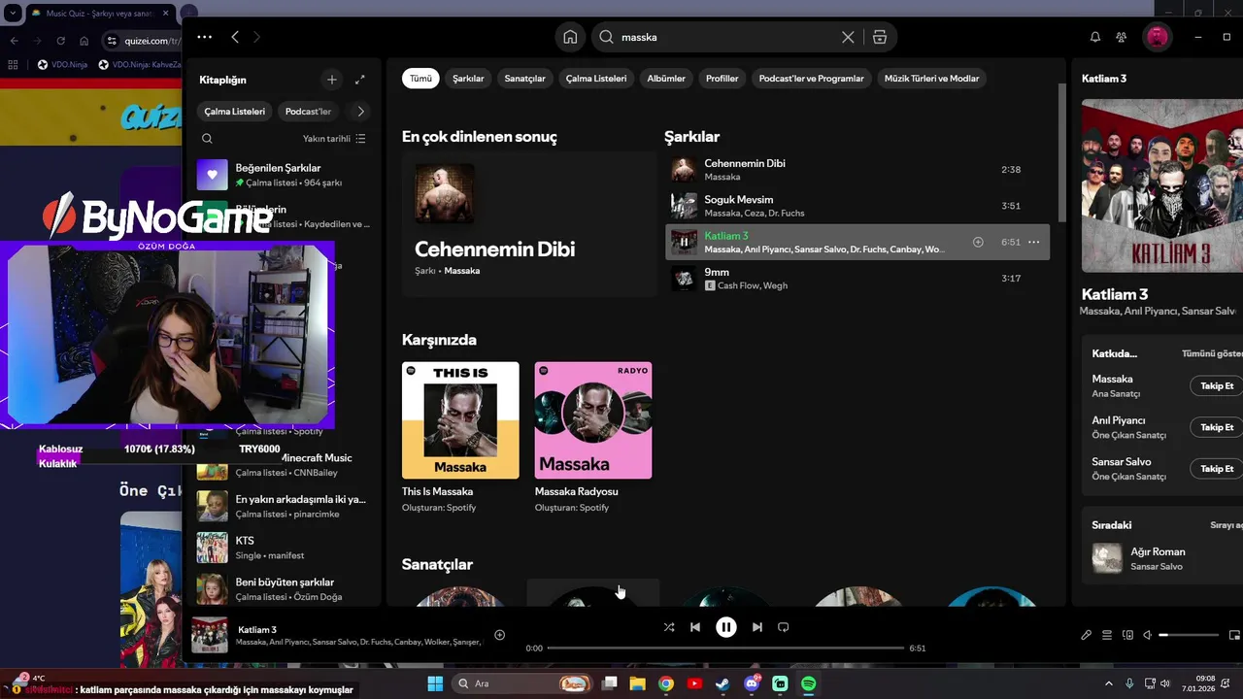
Task: Select the Tümü filter tab
Action: pos(420,79)
